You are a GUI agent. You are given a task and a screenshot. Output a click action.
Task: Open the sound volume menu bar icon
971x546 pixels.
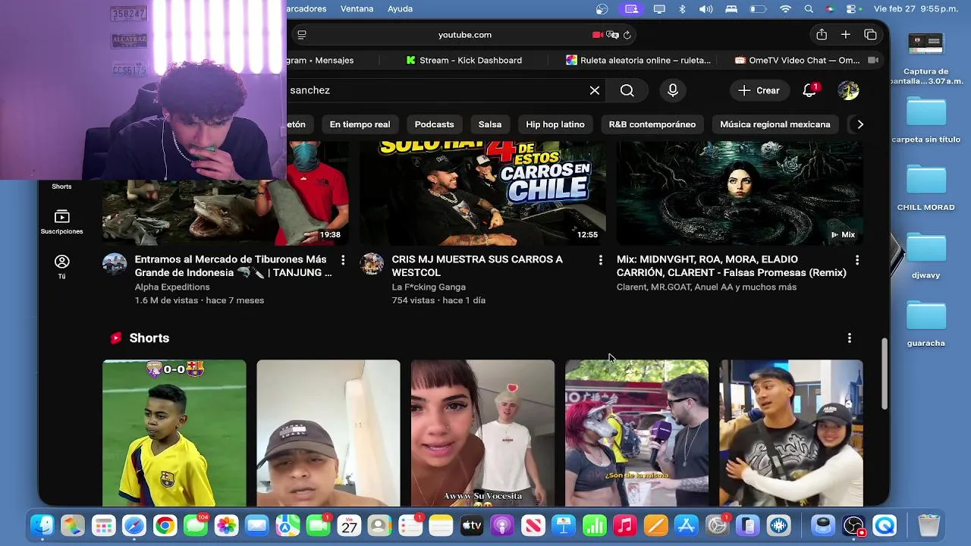[x=705, y=9]
